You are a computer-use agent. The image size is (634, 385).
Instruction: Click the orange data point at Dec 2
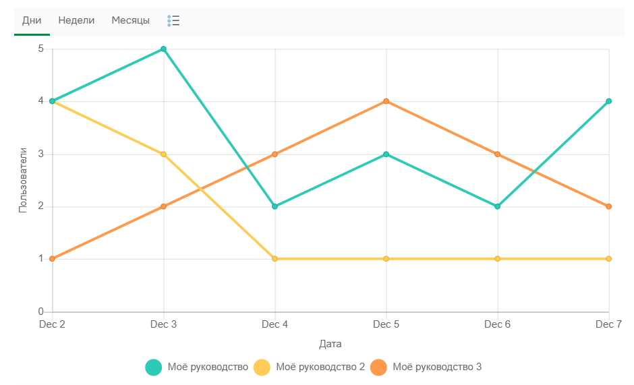coord(52,259)
